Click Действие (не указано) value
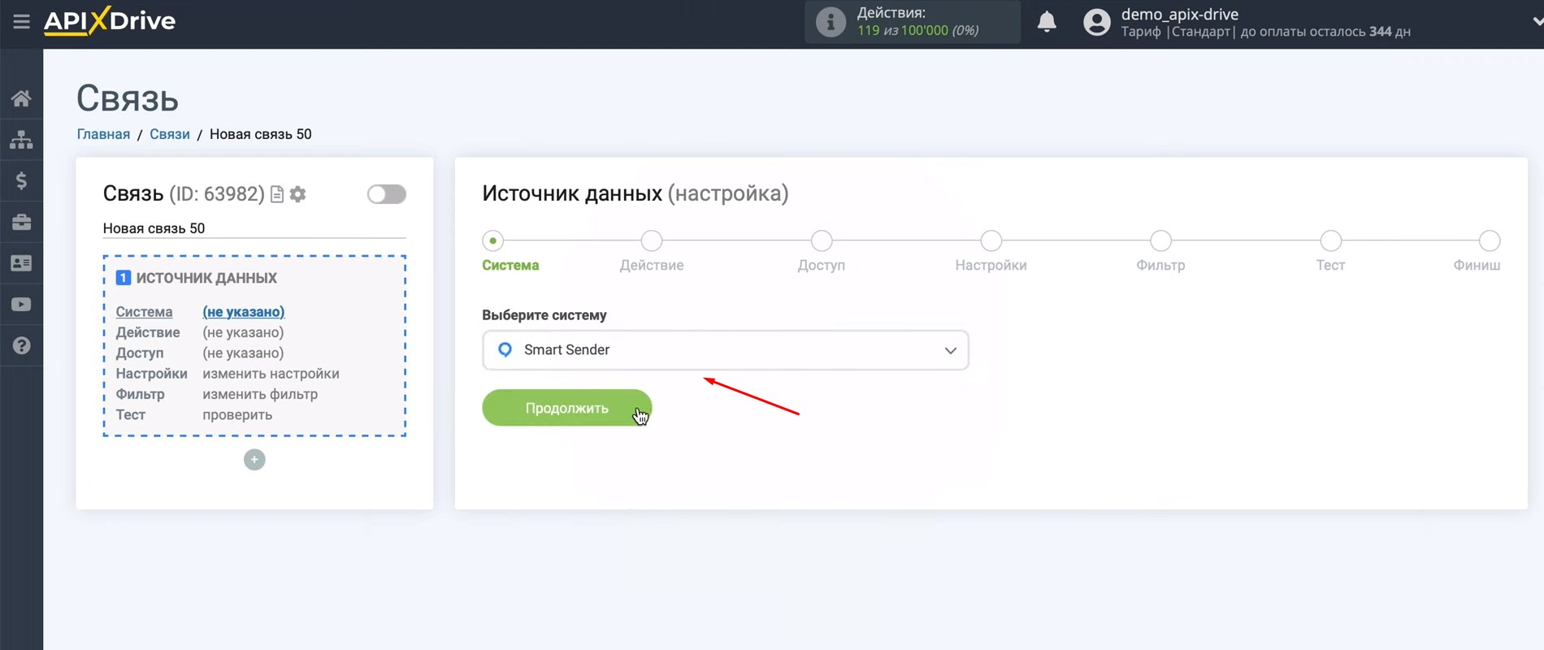 pyautogui.click(x=243, y=332)
